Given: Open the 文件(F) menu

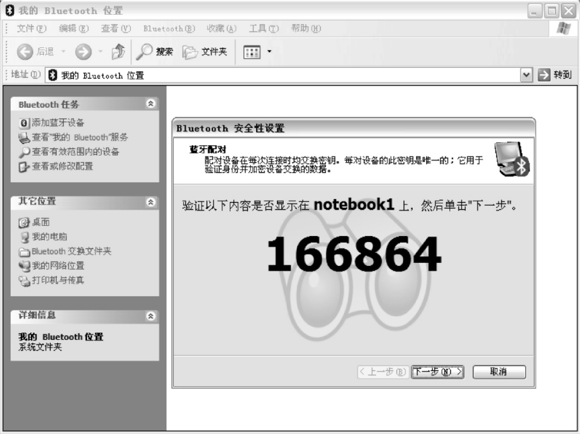Looking at the screenshot, I should click(31, 29).
